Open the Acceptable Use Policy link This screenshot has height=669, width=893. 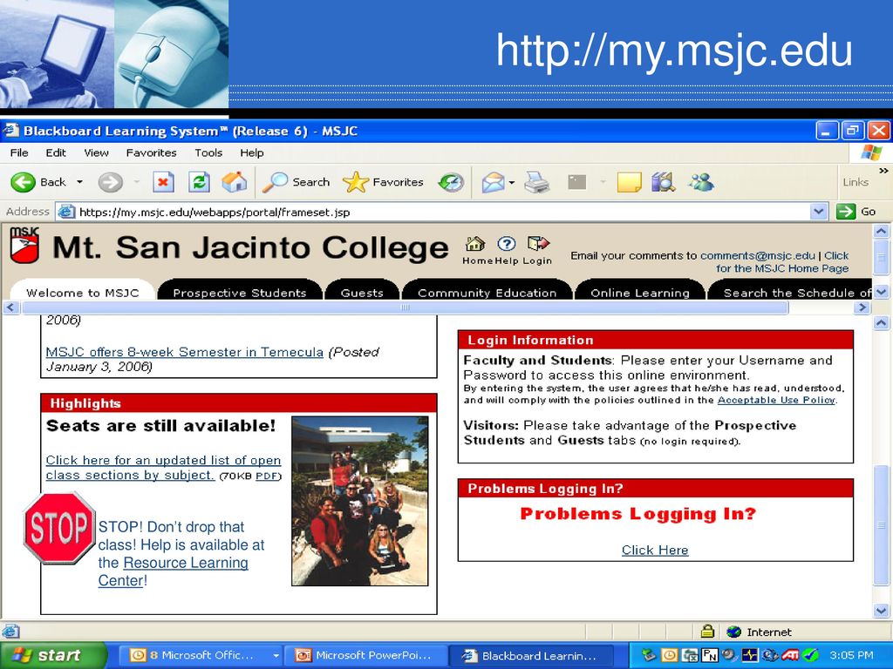[776, 400]
